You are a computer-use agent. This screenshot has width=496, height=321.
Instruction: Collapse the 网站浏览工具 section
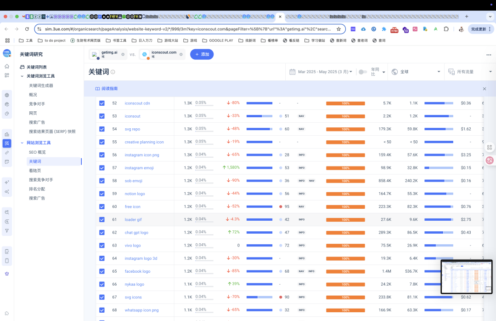tap(22, 143)
